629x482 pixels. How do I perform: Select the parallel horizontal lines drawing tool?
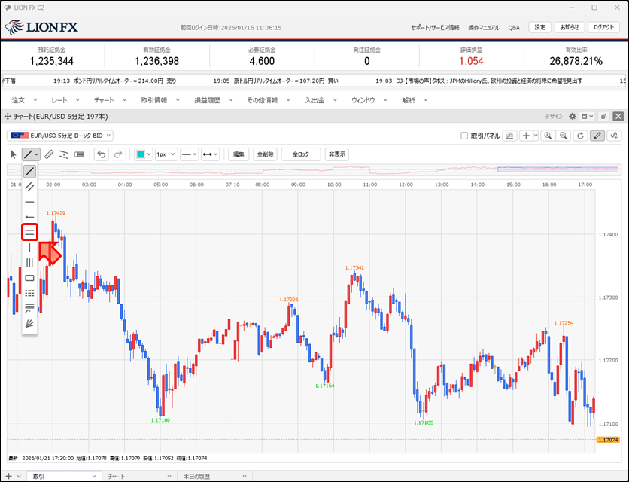click(x=29, y=232)
